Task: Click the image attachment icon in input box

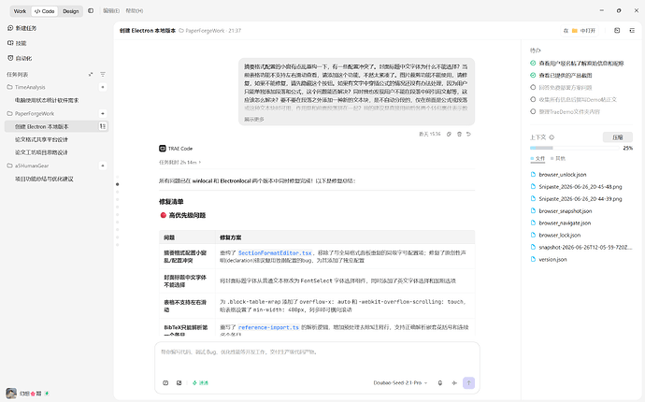Action: pos(179,382)
